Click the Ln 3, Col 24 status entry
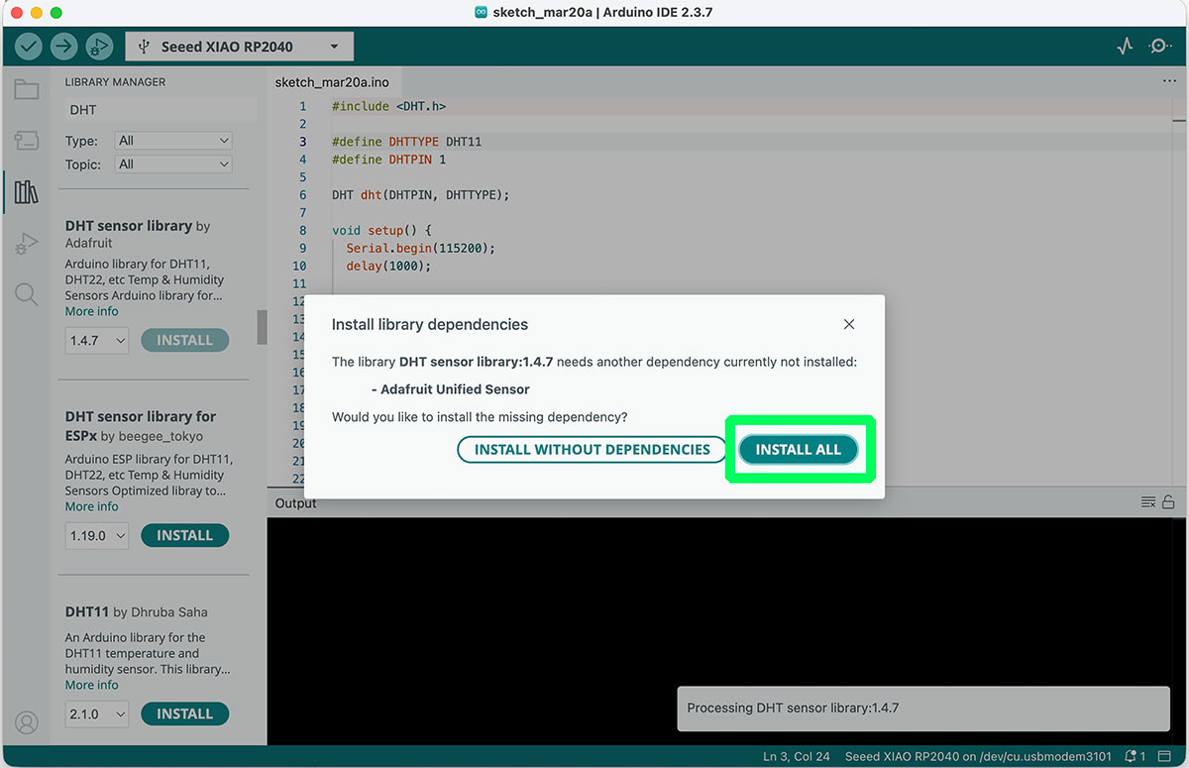1189x768 pixels. (797, 756)
